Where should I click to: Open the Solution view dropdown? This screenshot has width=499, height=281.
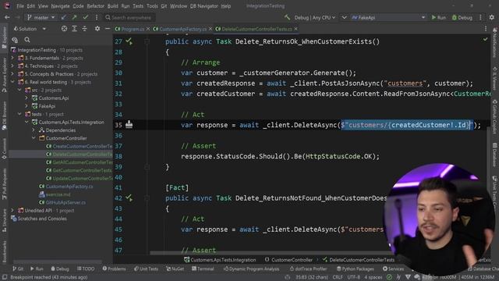[x=30, y=29]
